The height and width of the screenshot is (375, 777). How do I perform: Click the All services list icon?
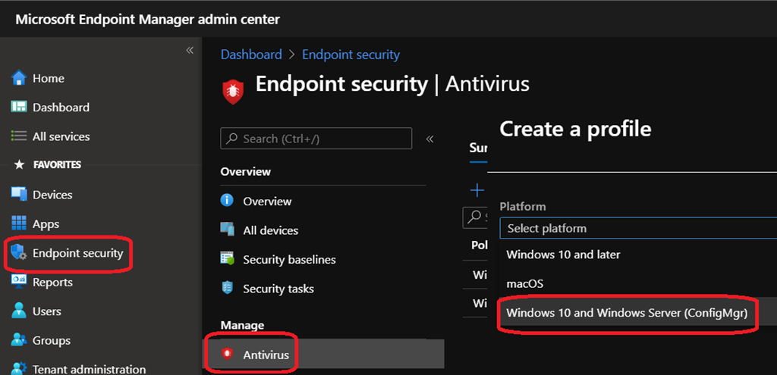point(19,136)
